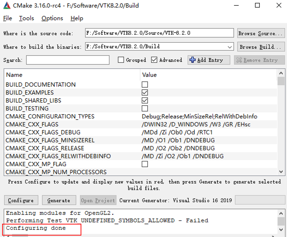Select the CMAKE_CXX_MP_FLAG entry name
Screen dimensions: 287x237
(x=36, y=164)
